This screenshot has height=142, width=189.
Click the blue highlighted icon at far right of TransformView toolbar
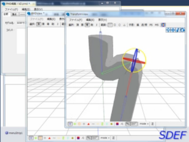click(x=163, y=25)
